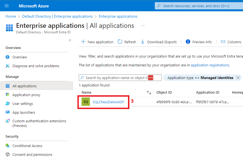Go to Home breadcrumb

pyautogui.click(x=11, y=16)
